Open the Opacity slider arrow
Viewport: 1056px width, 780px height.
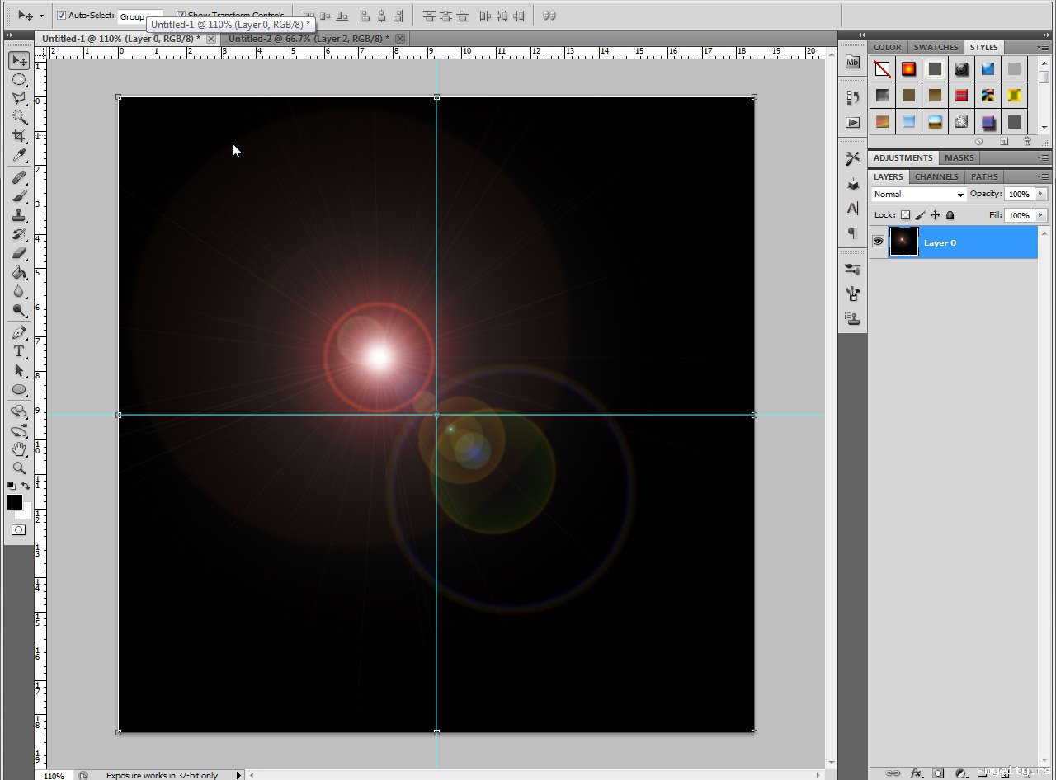point(1041,195)
